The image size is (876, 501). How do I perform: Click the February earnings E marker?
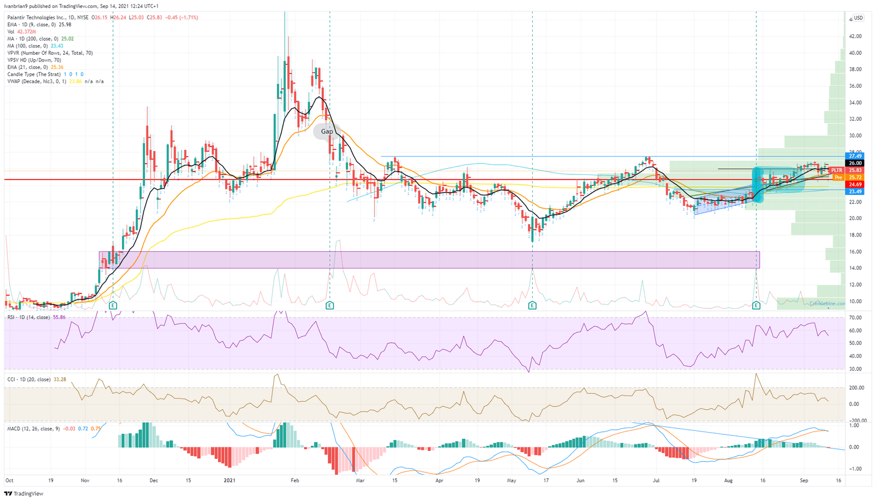point(330,306)
